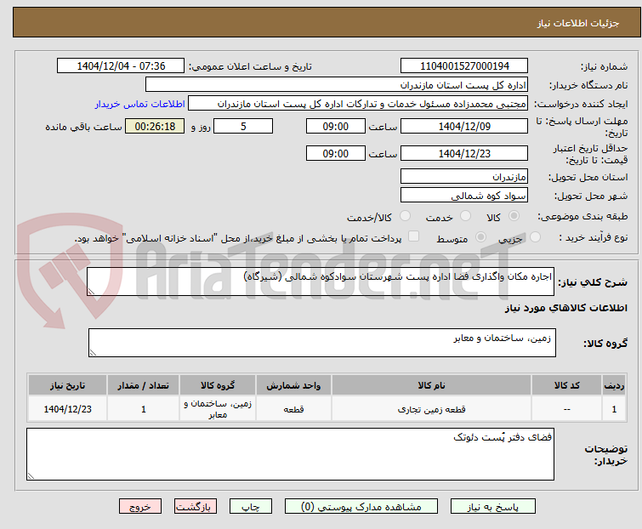This screenshot has height=529, width=642.
Task: Click delivery province مازندران field
Action: [x=464, y=176]
